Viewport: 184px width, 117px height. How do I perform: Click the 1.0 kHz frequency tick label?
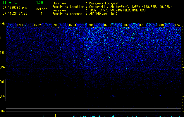[2, 53]
